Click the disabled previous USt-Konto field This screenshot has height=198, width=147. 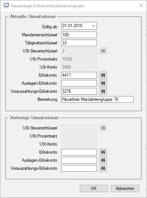(x=79, y=144)
